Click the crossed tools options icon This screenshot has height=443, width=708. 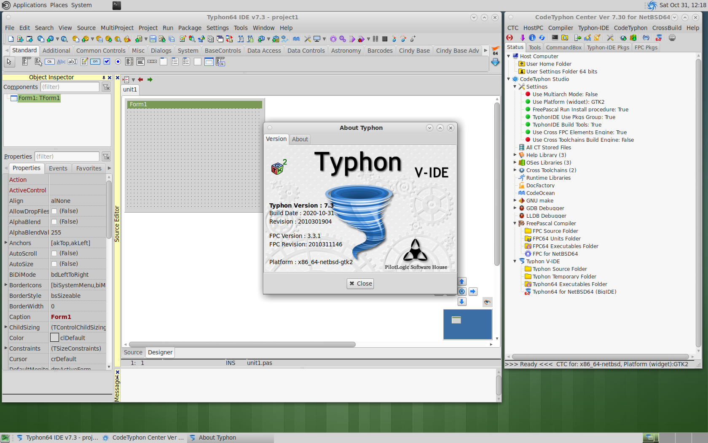point(308,39)
